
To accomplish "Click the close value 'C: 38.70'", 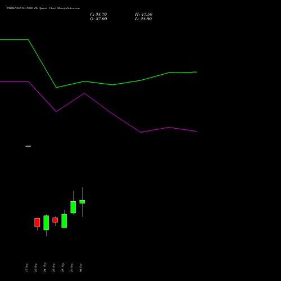I will 98,15.
